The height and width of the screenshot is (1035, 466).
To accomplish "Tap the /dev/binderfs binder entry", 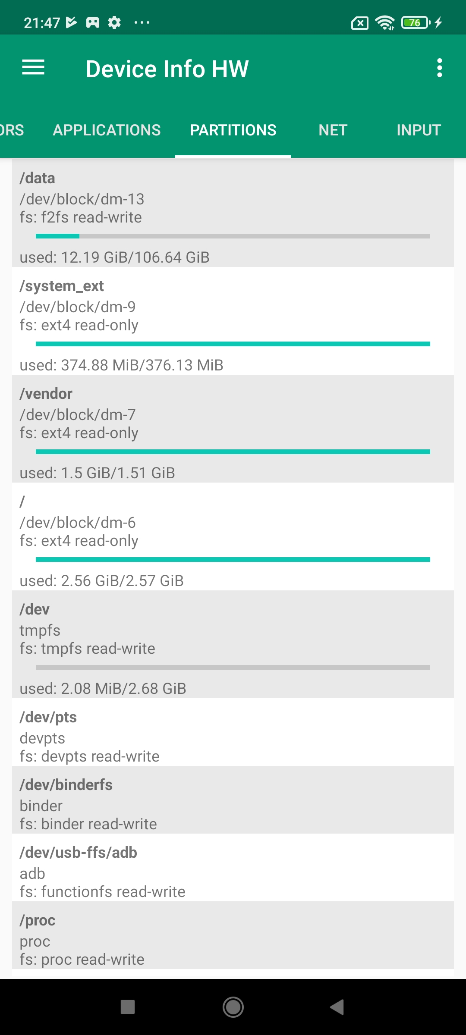I will tap(233, 800).
